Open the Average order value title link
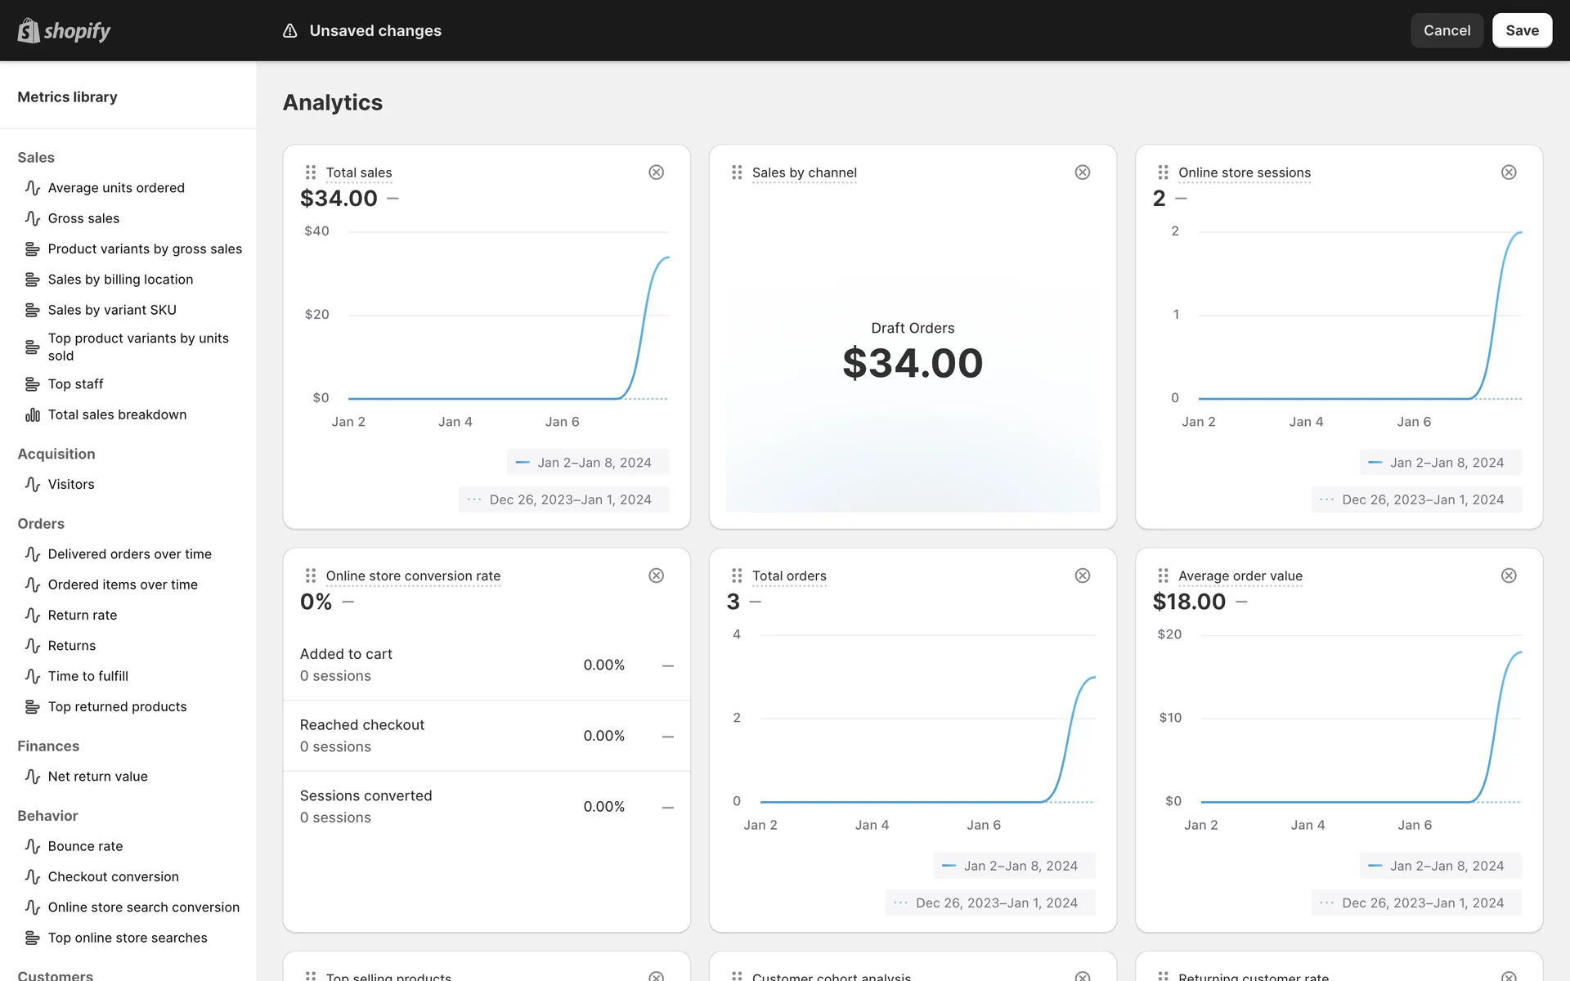 click(1240, 576)
